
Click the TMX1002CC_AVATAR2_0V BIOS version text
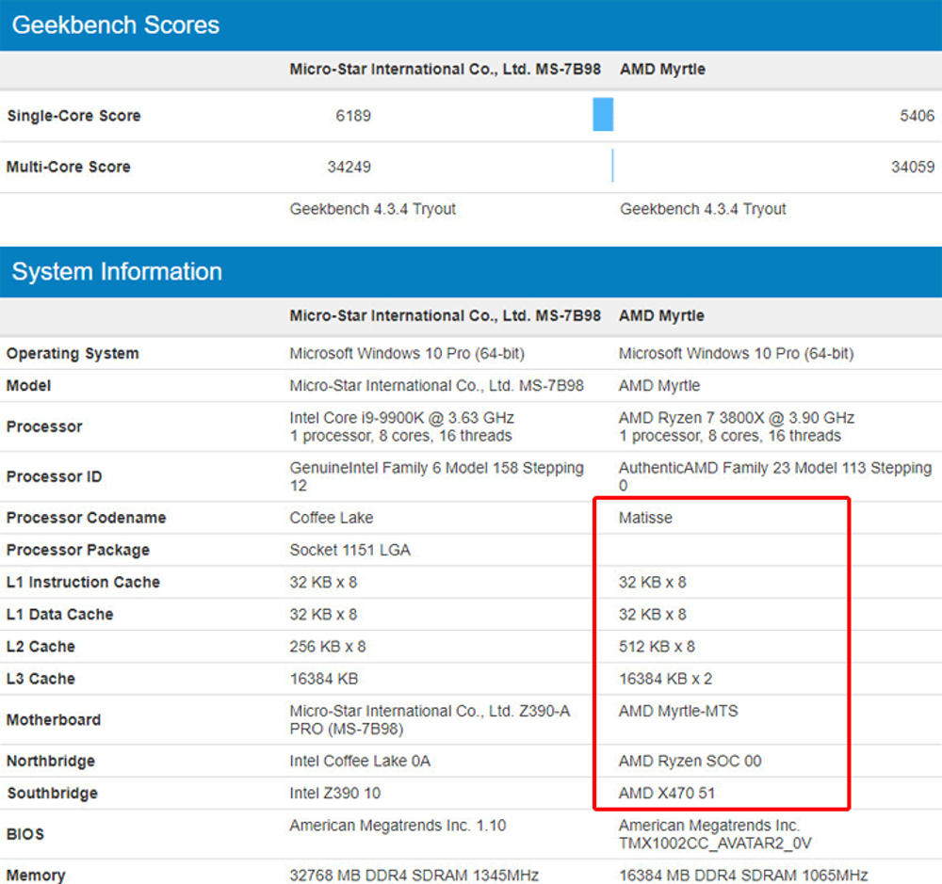click(x=715, y=844)
